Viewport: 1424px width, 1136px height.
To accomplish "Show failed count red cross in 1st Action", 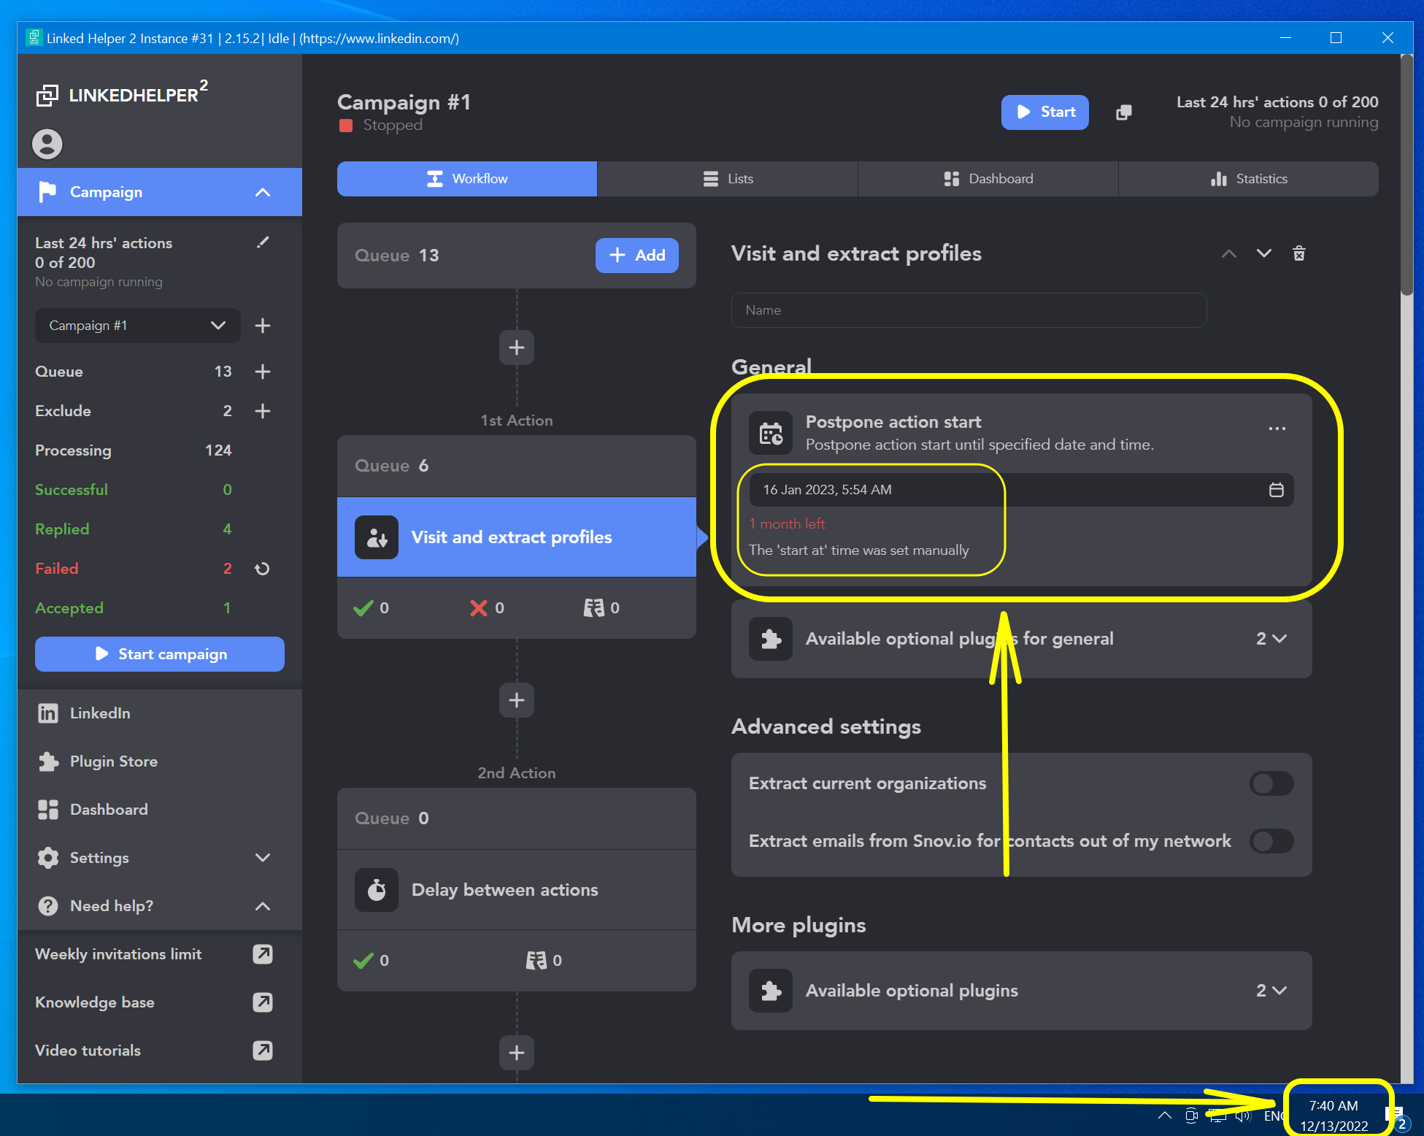I will tap(487, 608).
